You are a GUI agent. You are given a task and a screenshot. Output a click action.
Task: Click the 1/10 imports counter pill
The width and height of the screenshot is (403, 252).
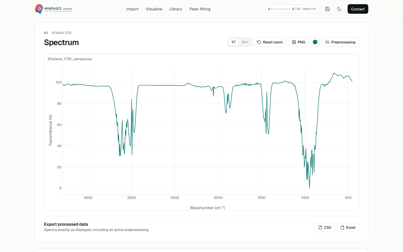coord(292,9)
